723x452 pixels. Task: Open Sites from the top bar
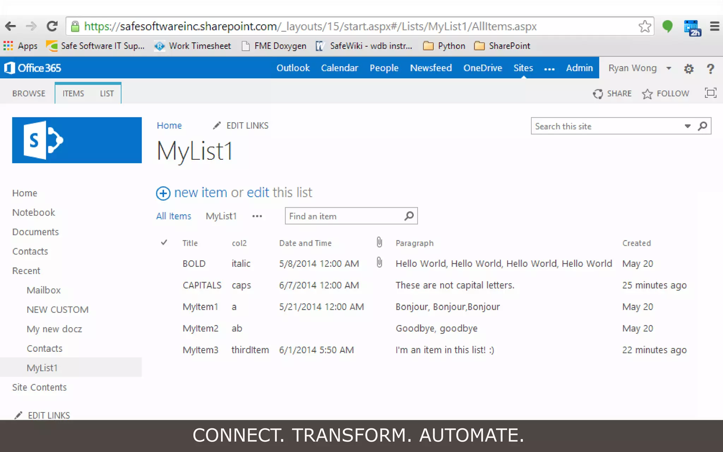pos(523,68)
